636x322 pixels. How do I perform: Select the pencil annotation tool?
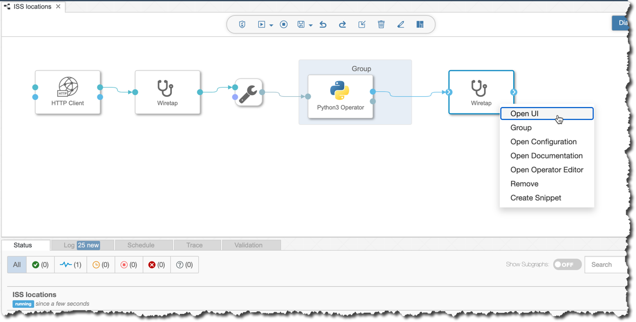(400, 24)
